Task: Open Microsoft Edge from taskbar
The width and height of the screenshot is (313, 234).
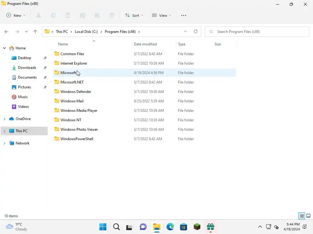Action: (170, 227)
